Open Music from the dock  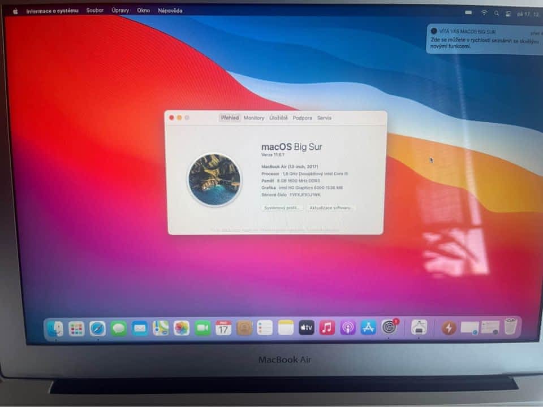327,327
